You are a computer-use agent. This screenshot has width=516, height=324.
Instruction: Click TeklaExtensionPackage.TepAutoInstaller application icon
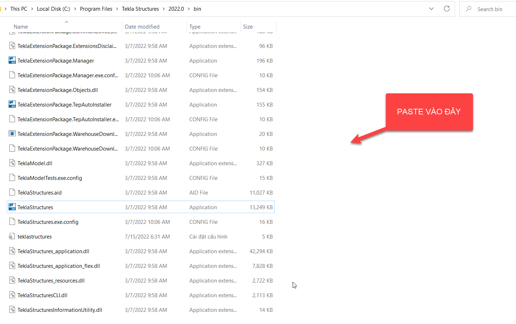coord(12,104)
